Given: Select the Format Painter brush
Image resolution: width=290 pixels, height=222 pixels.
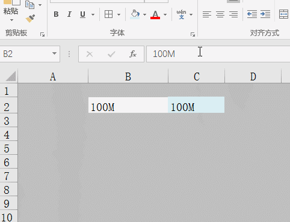Looking at the screenshot, I should tap(30, 18).
